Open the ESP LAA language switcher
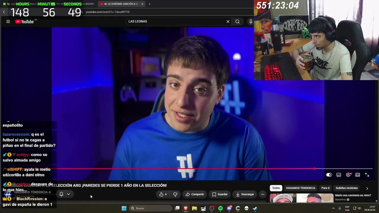 [347, 208]
